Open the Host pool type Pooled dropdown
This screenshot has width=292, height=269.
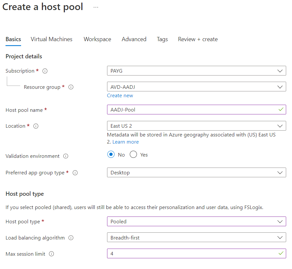196,221
